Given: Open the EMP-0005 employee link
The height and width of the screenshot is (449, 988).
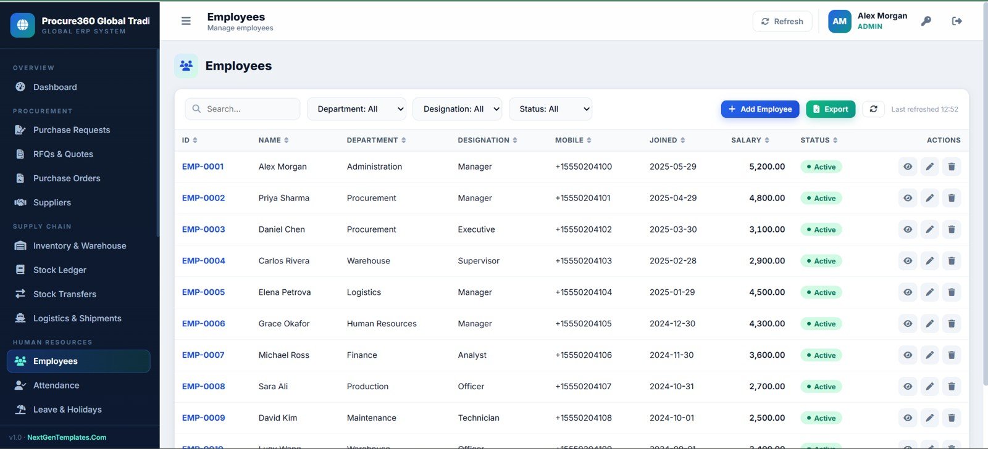Looking at the screenshot, I should tap(203, 292).
